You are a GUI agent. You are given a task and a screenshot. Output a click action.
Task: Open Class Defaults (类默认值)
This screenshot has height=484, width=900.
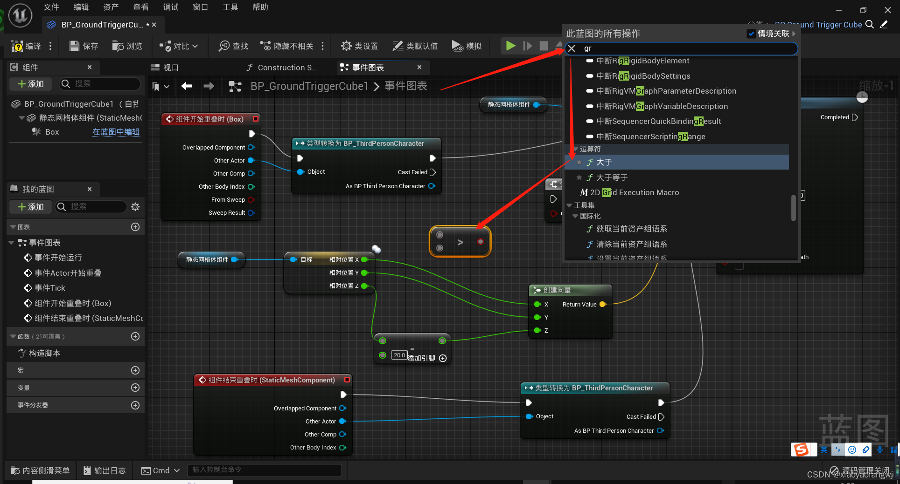pyautogui.click(x=415, y=46)
